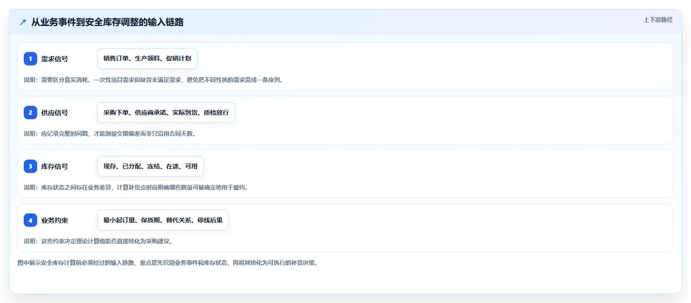Click the 需求信号 step label
The width and height of the screenshot is (691, 303).
tap(55, 59)
